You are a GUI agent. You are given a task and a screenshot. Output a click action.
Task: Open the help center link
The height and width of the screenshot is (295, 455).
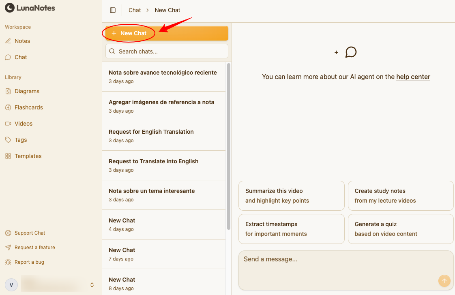point(413,77)
